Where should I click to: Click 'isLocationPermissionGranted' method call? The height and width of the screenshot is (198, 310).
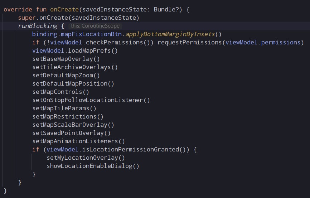131,150
